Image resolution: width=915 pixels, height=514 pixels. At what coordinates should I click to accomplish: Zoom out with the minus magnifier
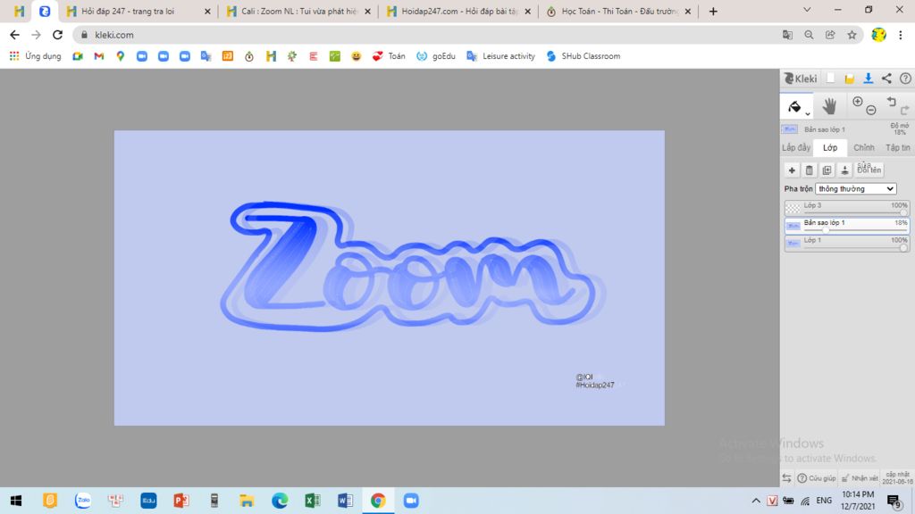(870, 110)
